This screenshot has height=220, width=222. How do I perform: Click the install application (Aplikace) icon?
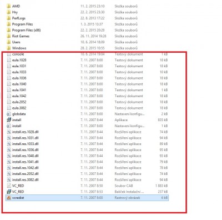pos(9,120)
